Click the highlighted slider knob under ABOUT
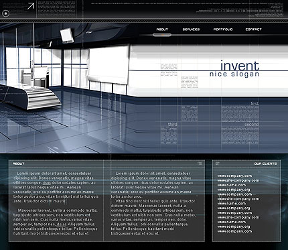Screen dimensions: 288x250 162,35
